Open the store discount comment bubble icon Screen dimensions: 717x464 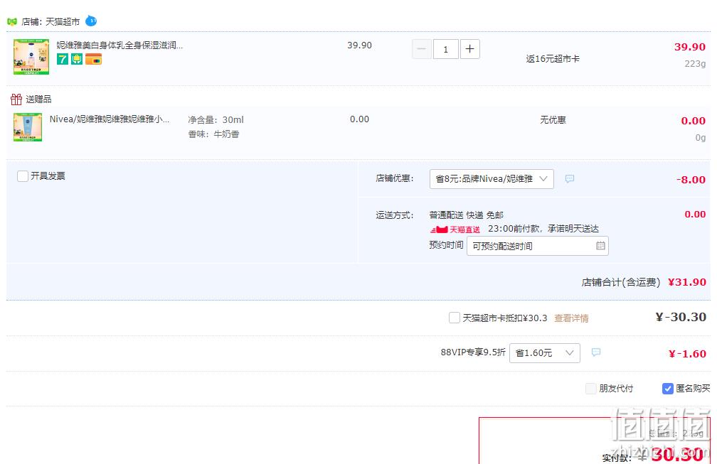coord(569,178)
